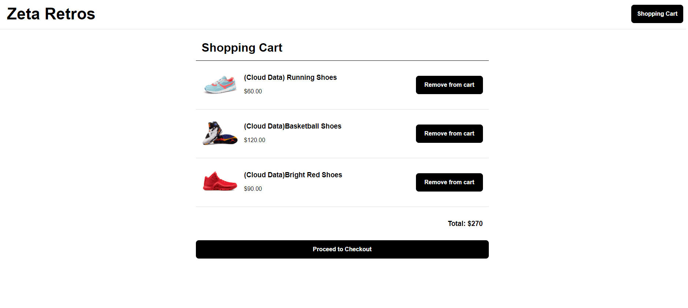Click divider between Running and Basketball rows
The image size is (688, 308).
tap(342, 109)
